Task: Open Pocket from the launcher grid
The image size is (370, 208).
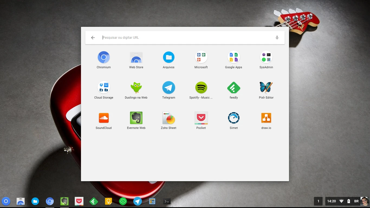Action: pyautogui.click(x=201, y=118)
